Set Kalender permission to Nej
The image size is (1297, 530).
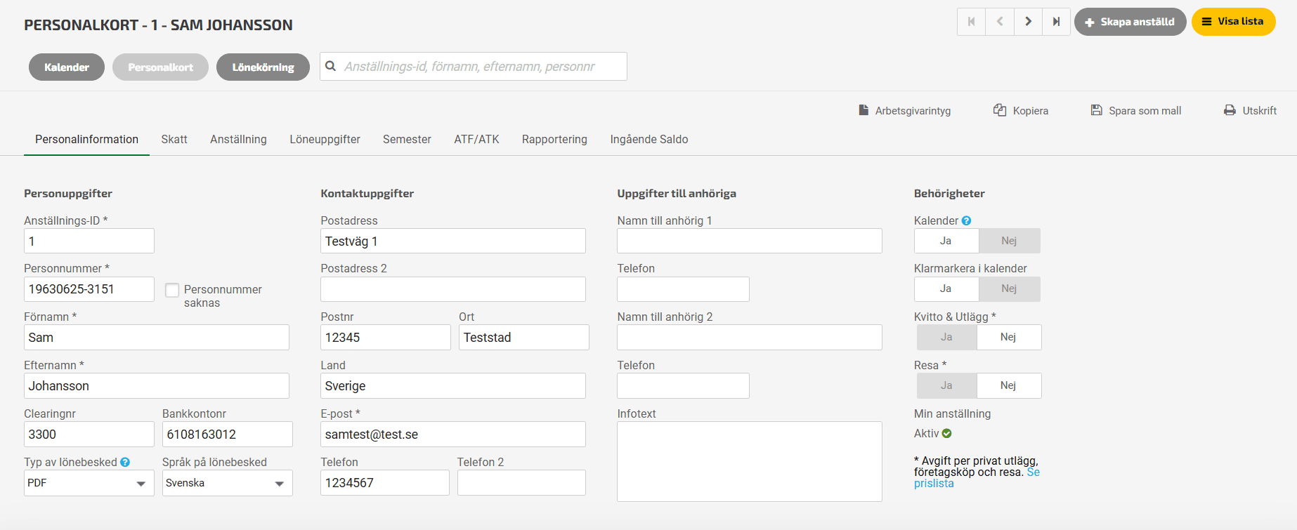click(1009, 241)
